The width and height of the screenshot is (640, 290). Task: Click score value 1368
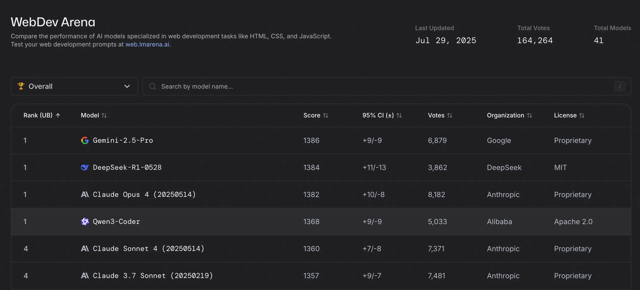pos(311,222)
